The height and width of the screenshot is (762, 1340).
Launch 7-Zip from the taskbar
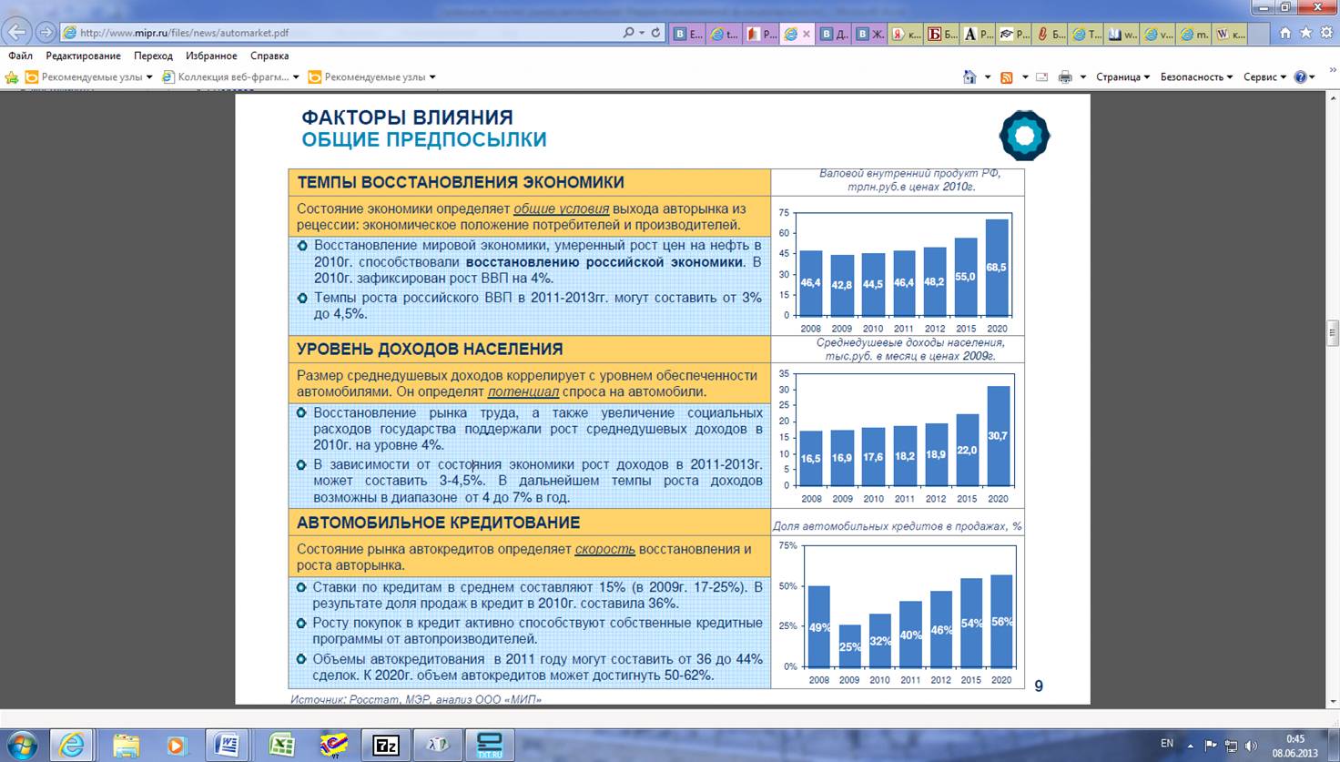tap(386, 745)
